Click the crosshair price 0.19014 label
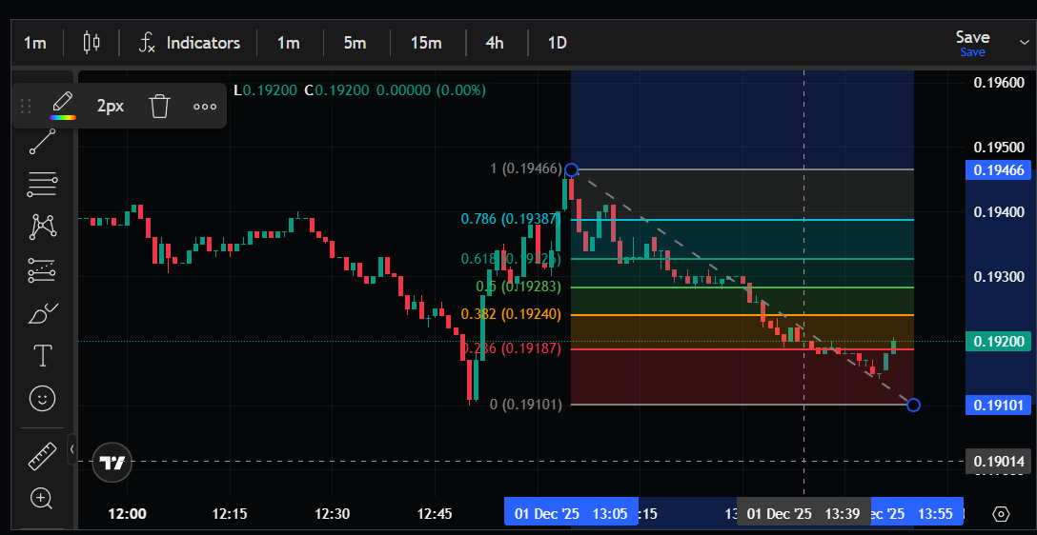 (x=999, y=461)
